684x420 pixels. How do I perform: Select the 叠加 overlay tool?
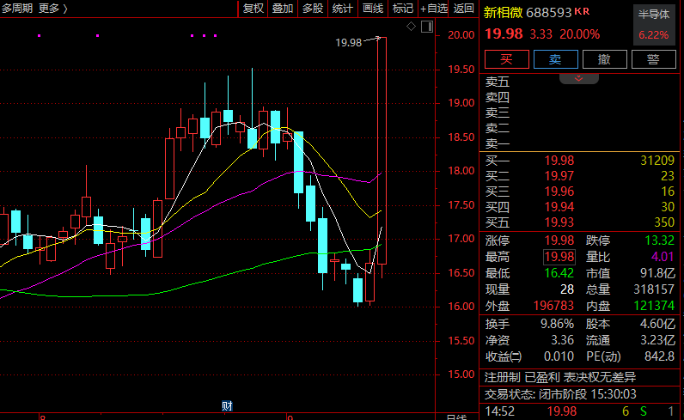(x=283, y=9)
